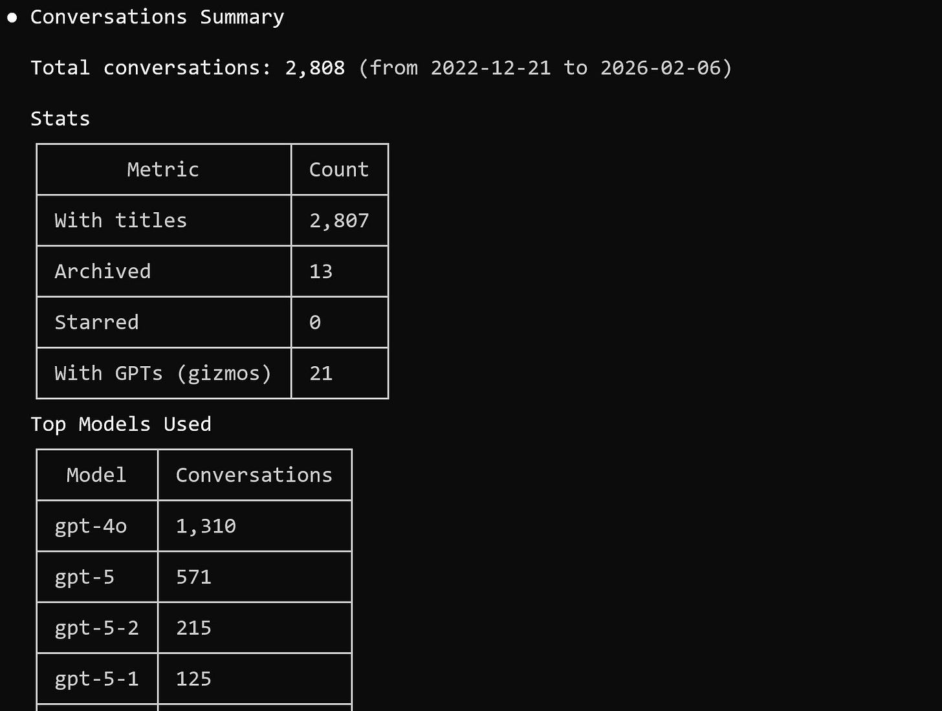Viewport: 942px width, 711px height.
Task: Click the Conversations column header
Action: [x=254, y=474]
